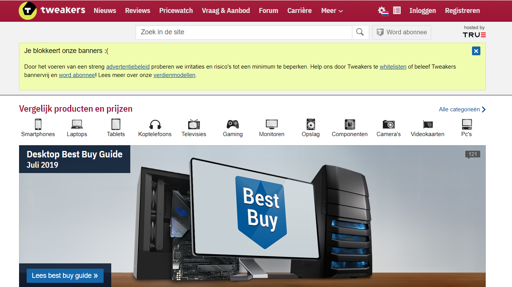Select the Componenten chip icon

coord(350,124)
